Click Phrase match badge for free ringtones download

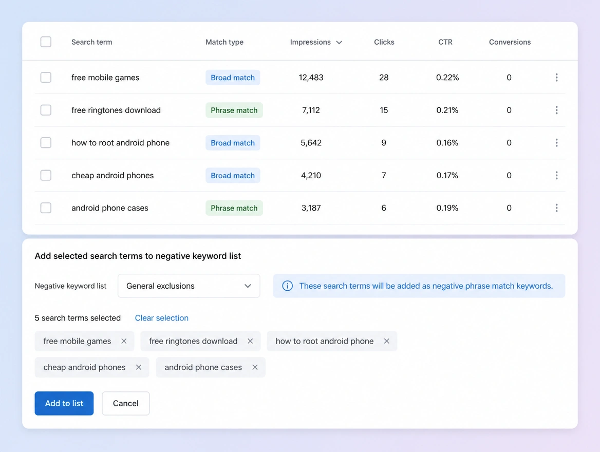click(x=234, y=110)
